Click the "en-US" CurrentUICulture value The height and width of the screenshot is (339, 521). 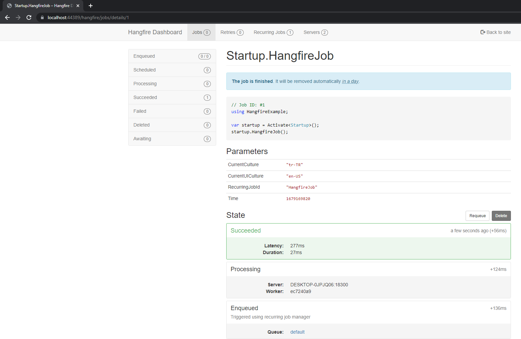294,176
